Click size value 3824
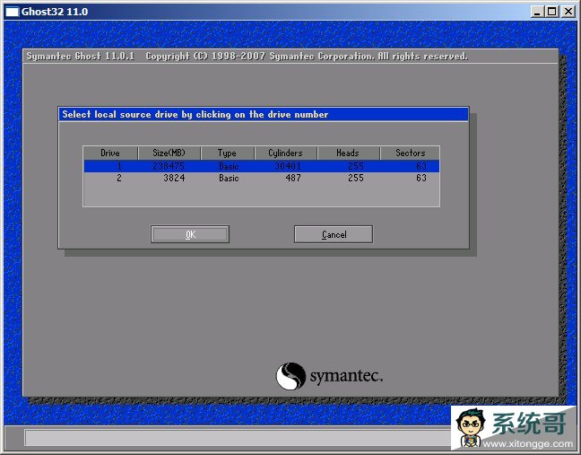Image resolution: width=581 pixels, height=455 pixels. [x=174, y=178]
